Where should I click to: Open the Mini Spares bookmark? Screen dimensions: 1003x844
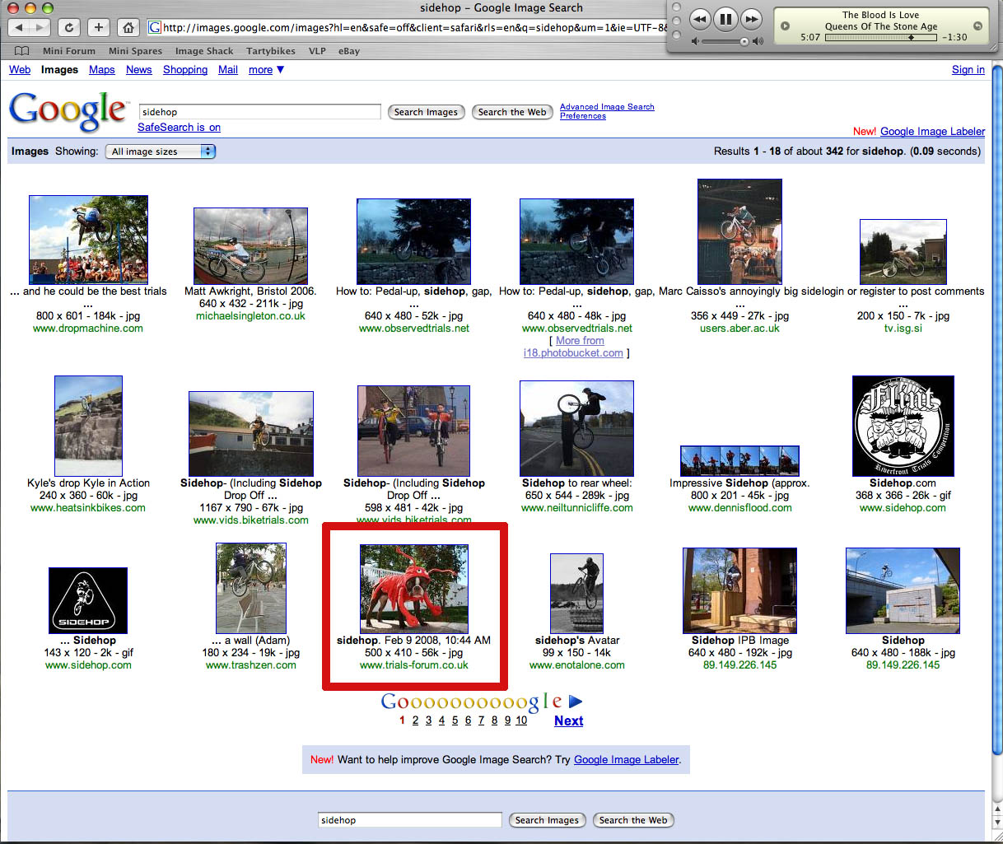tap(135, 51)
